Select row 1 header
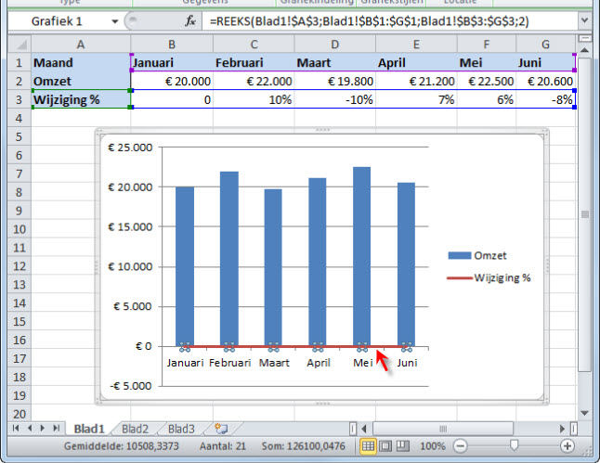The width and height of the screenshot is (600, 463). click(20, 62)
